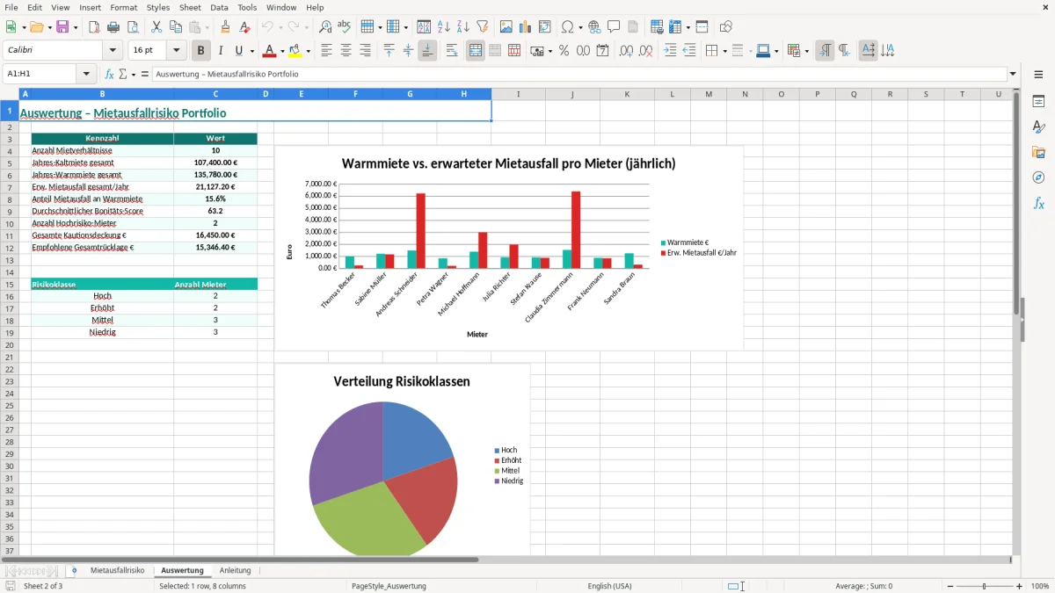Viewport: 1055px width, 593px height.
Task: Align cell content to bottom
Action: tap(427, 51)
